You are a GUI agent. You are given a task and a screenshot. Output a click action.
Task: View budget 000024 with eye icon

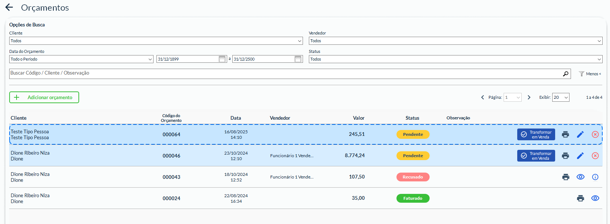pos(595,198)
